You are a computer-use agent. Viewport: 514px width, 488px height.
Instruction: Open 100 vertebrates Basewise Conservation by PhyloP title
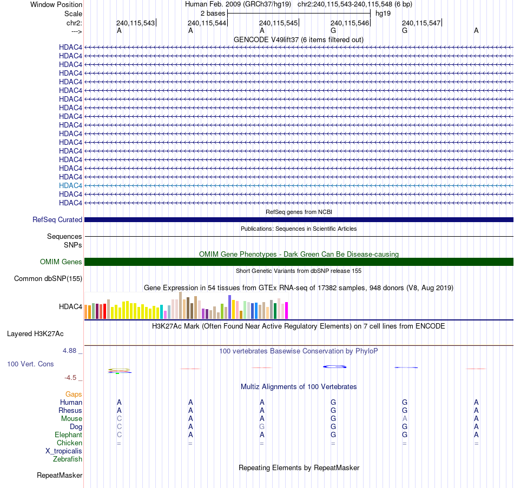pos(298,351)
